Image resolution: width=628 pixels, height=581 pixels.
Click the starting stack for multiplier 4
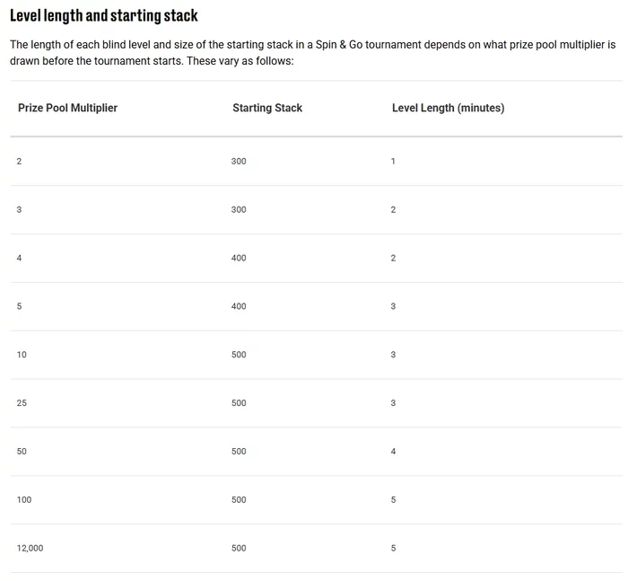coord(239,259)
